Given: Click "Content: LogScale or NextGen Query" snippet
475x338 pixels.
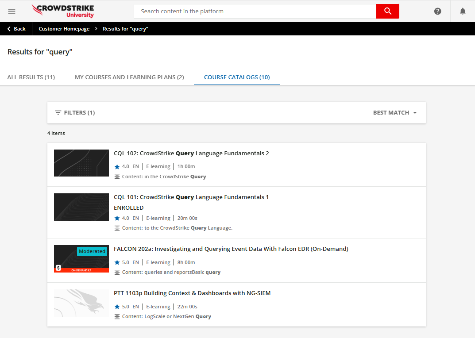Looking at the screenshot, I should [166, 316].
